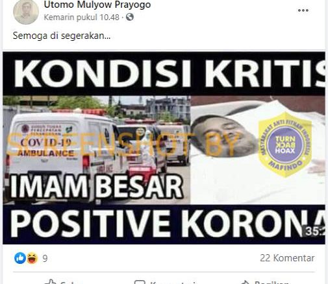This screenshot has height=284, width=328.
Task: Click the video duration badge
Action: click(x=315, y=231)
